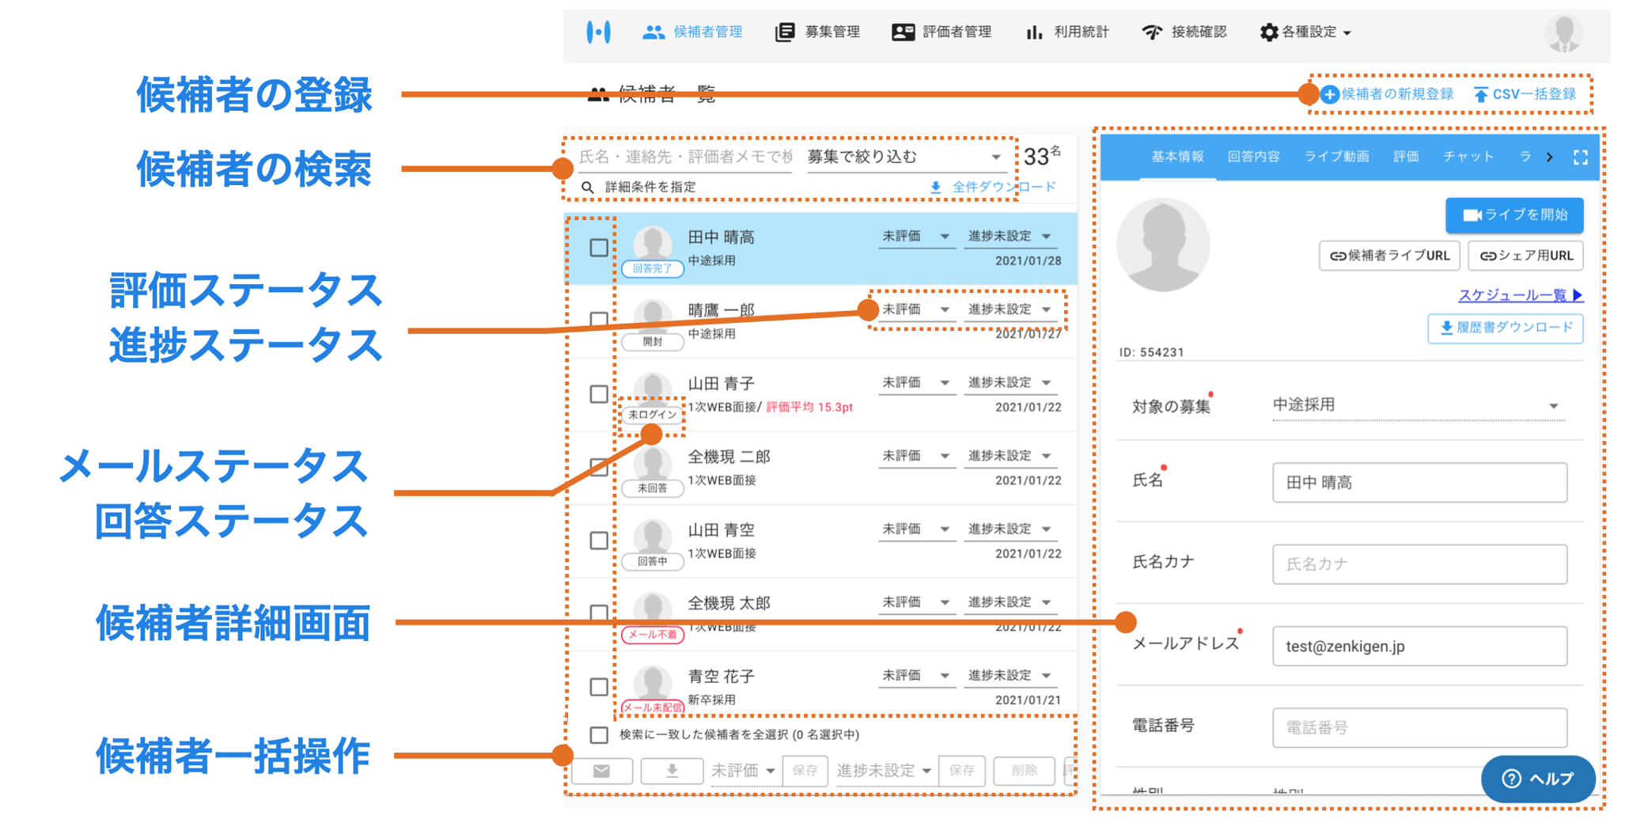This screenshot has height=827, width=1633.
Task: Click 全件ダウンロード download link
Action: (x=993, y=188)
